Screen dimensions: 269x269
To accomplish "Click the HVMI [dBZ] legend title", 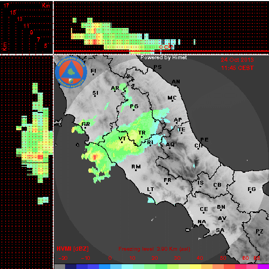I will (73, 249).
